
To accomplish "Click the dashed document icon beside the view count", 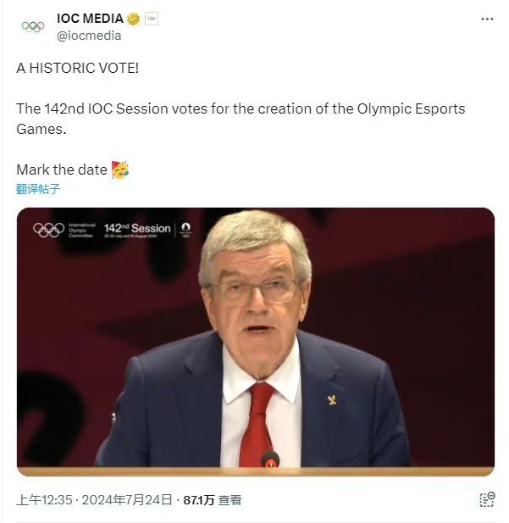I will (x=487, y=499).
